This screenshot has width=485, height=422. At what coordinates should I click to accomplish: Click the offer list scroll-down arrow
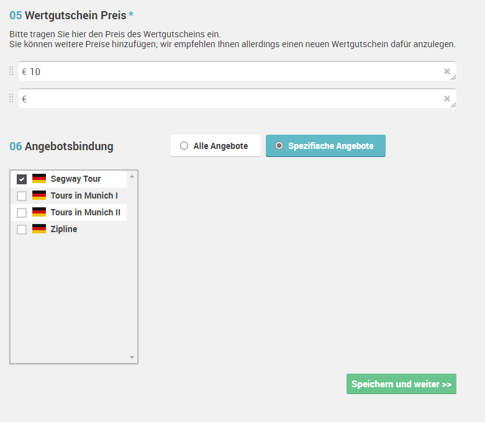pyautogui.click(x=132, y=357)
